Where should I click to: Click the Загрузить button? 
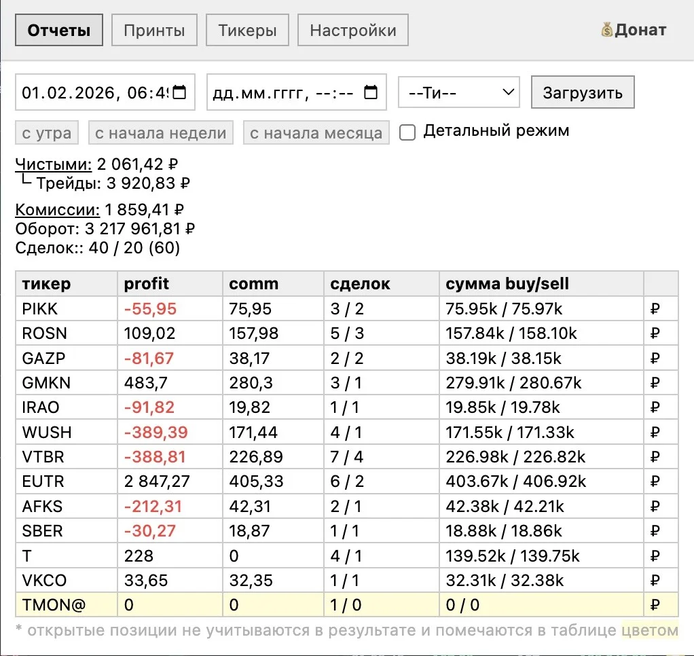pos(583,92)
